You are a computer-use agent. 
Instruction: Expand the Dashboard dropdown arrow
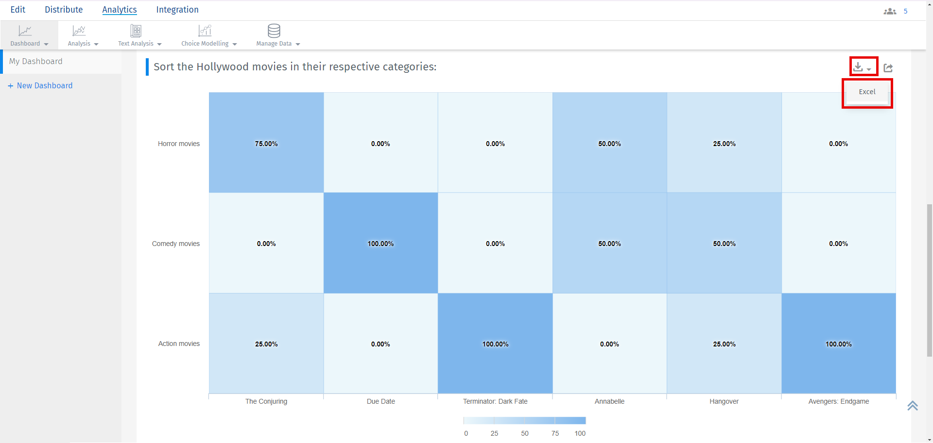tap(46, 44)
